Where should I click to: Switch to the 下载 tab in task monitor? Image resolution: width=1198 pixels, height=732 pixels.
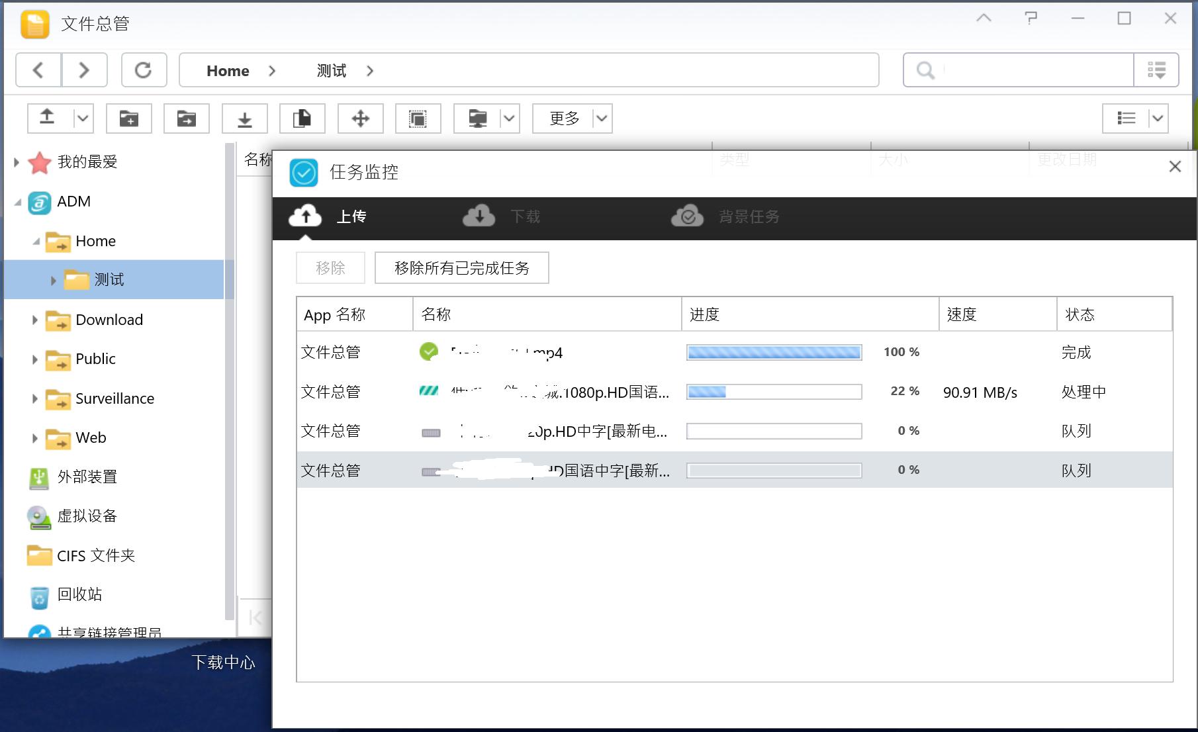coord(525,216)
